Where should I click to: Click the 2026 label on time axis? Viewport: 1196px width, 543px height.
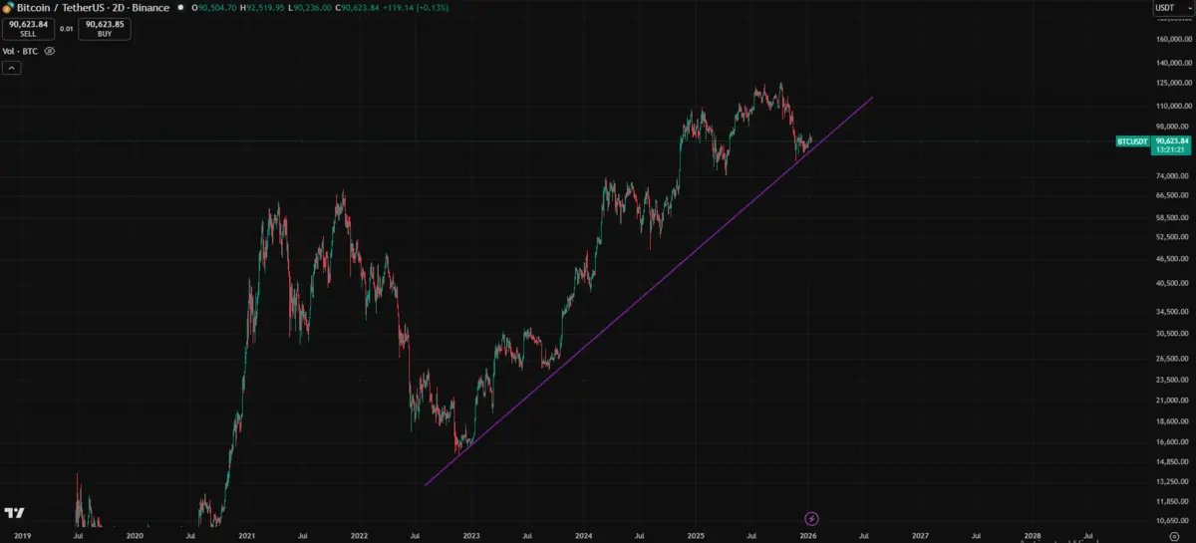(x=808, y=536)
